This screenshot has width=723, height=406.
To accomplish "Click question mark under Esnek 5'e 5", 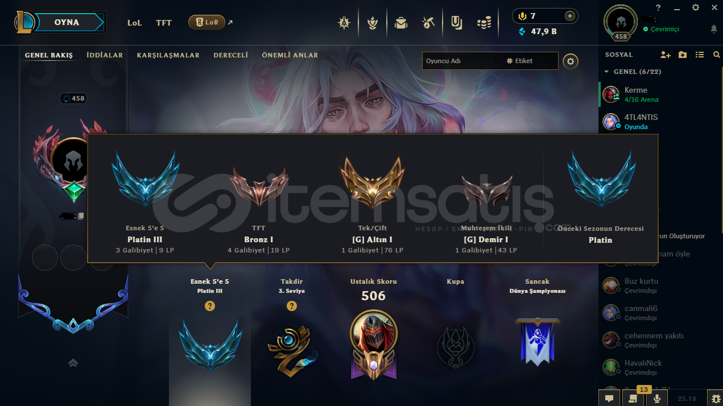I will coord(210,306).
